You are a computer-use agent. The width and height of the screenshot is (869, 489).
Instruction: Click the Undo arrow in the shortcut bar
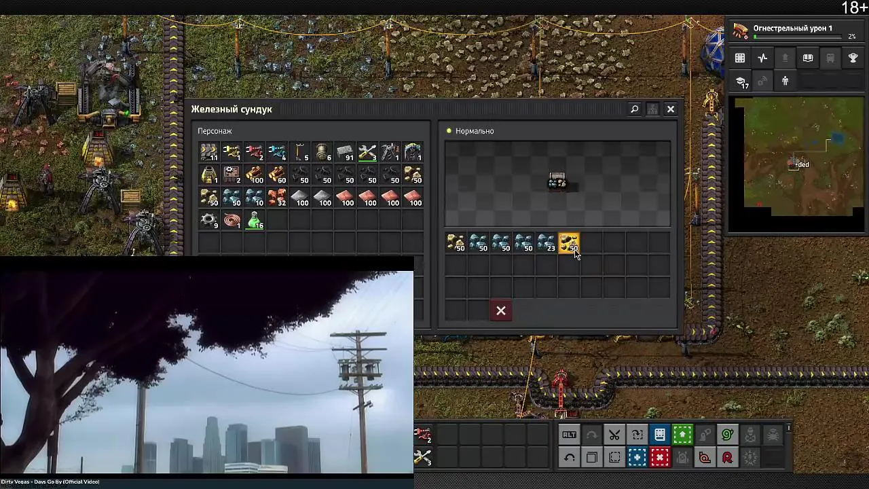(569, 458)
